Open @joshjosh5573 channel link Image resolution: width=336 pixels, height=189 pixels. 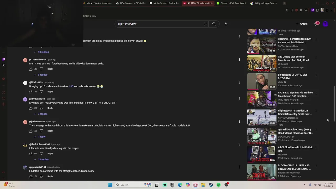[x=37, y=122]
